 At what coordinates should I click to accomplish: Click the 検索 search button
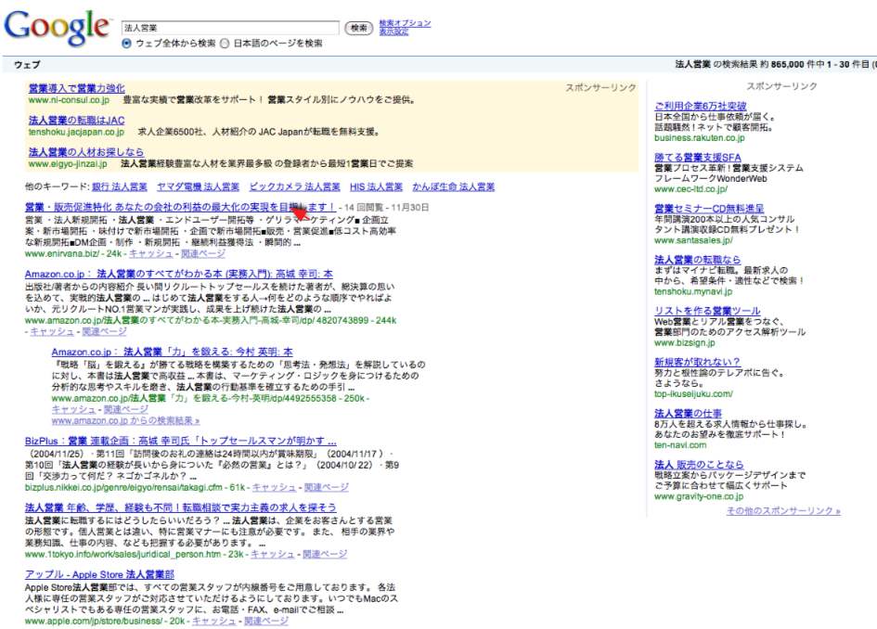coord(358,28)
